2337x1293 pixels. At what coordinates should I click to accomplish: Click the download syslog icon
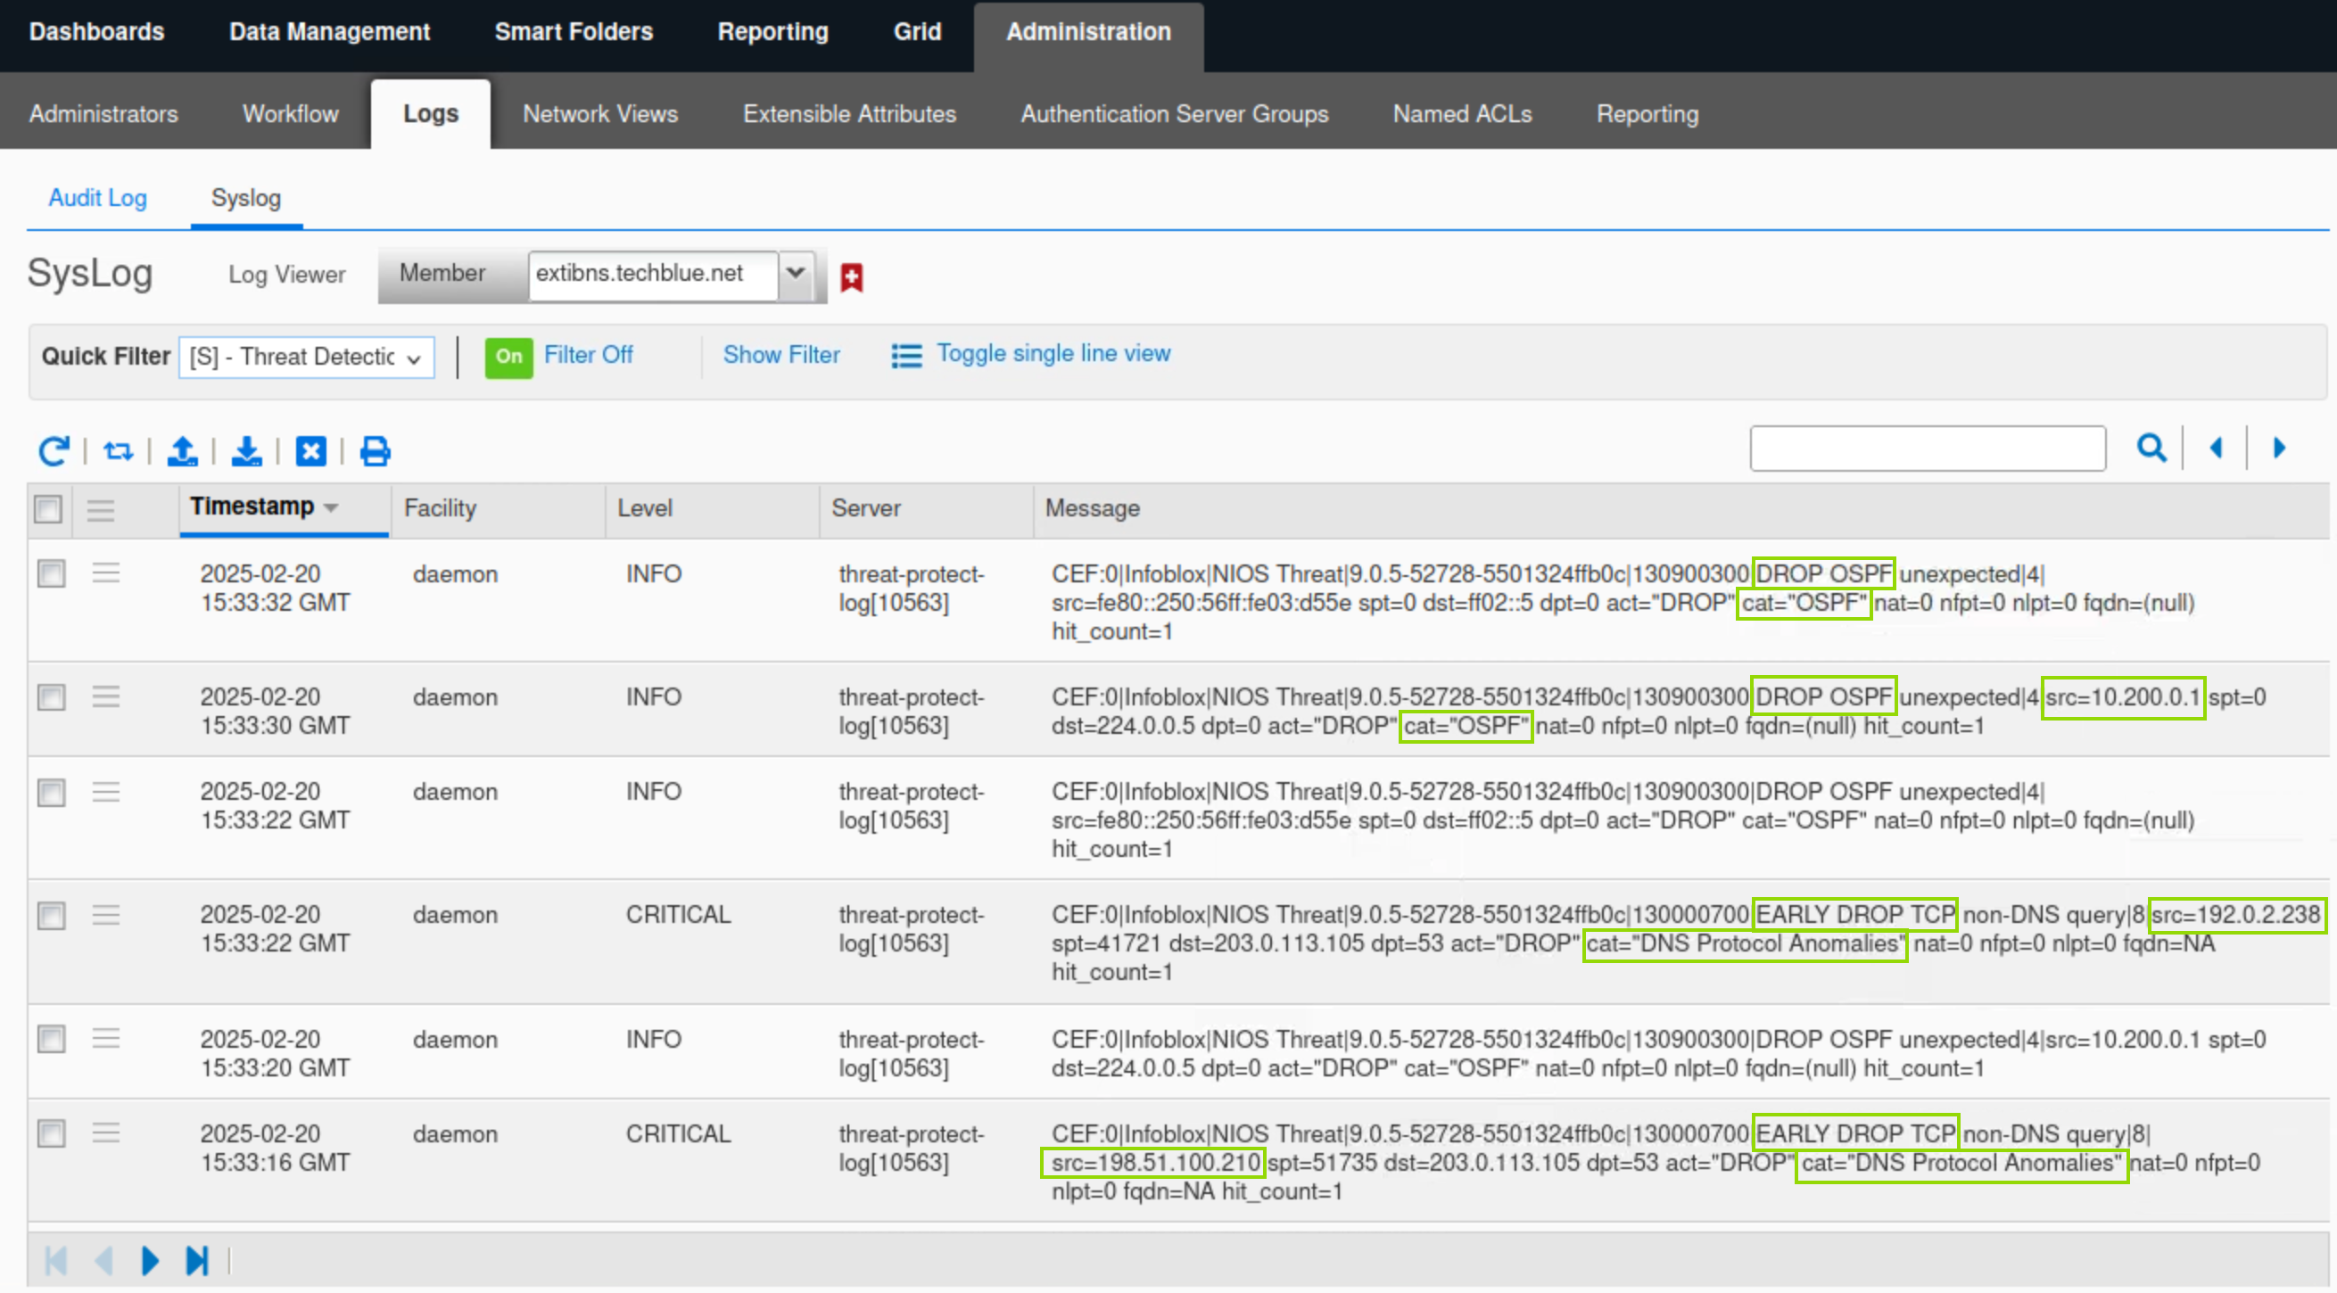[247, 450]
